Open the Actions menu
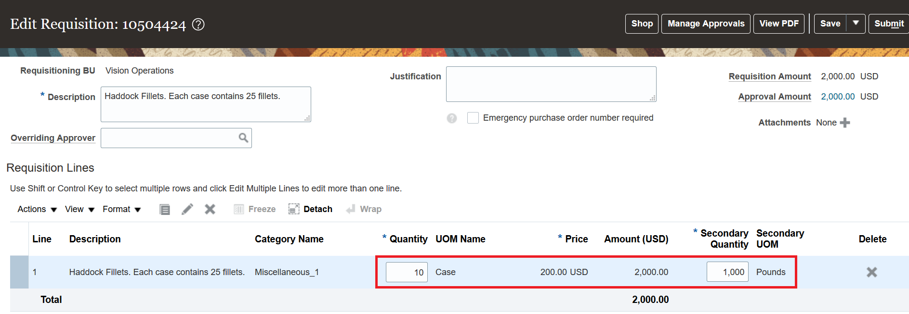The image size is (909, 314). click(37, 209)
